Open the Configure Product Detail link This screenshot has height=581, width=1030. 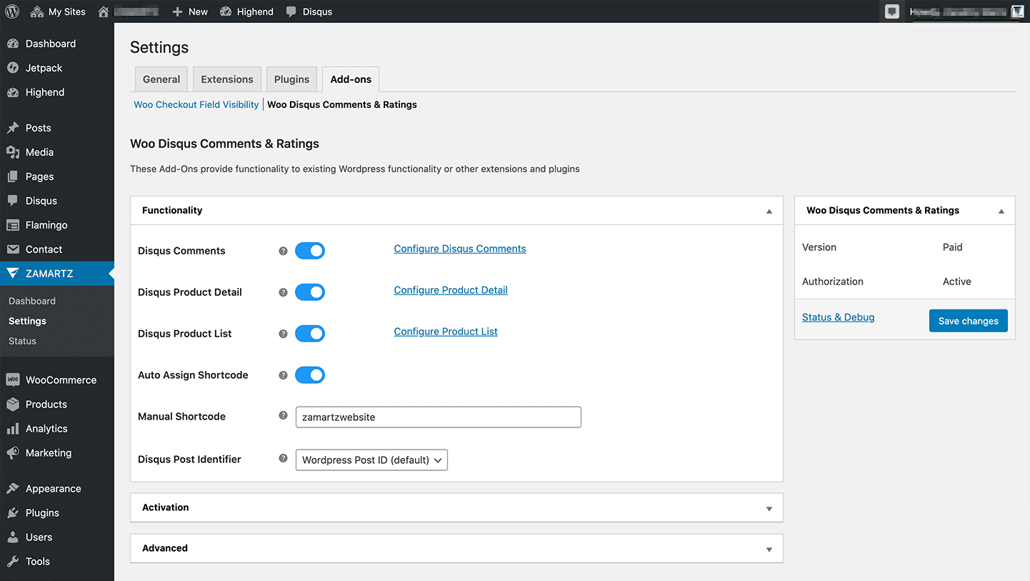pyautogui.click(x=450, y=290)
